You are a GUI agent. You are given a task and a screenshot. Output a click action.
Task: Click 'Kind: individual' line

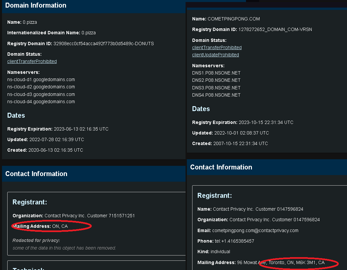click(x=214, y=252)
